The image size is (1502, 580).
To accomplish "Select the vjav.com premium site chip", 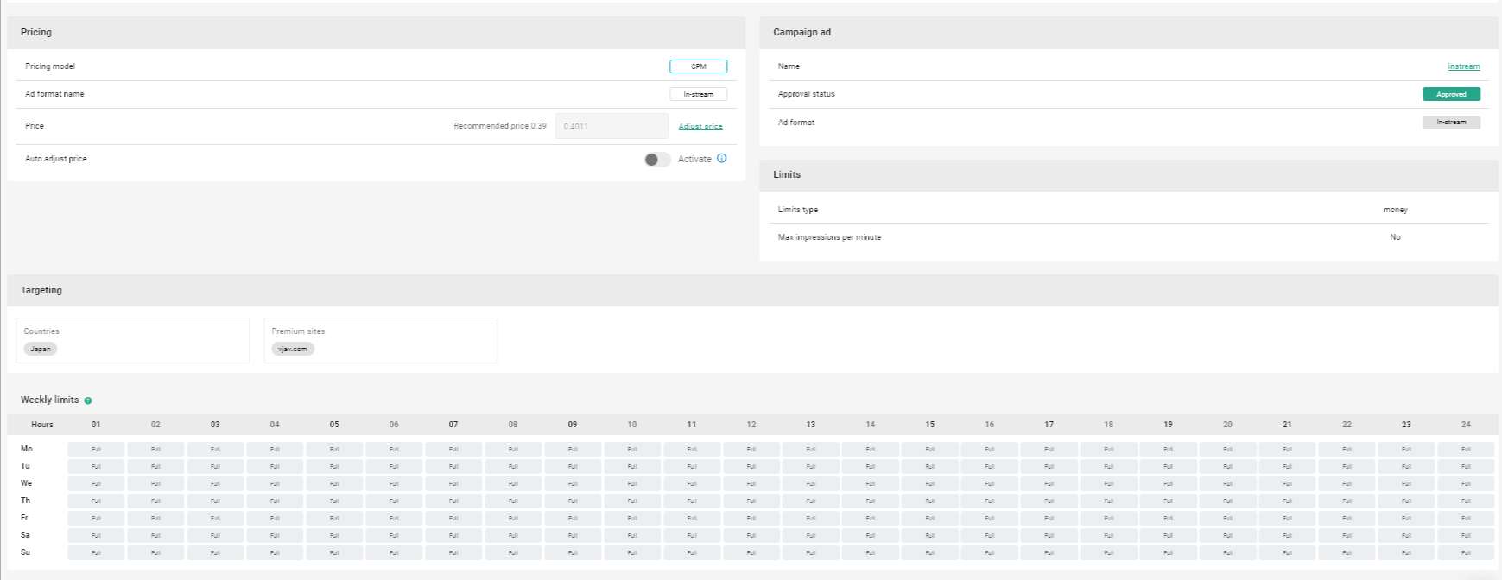I will (x=293, y=349).
